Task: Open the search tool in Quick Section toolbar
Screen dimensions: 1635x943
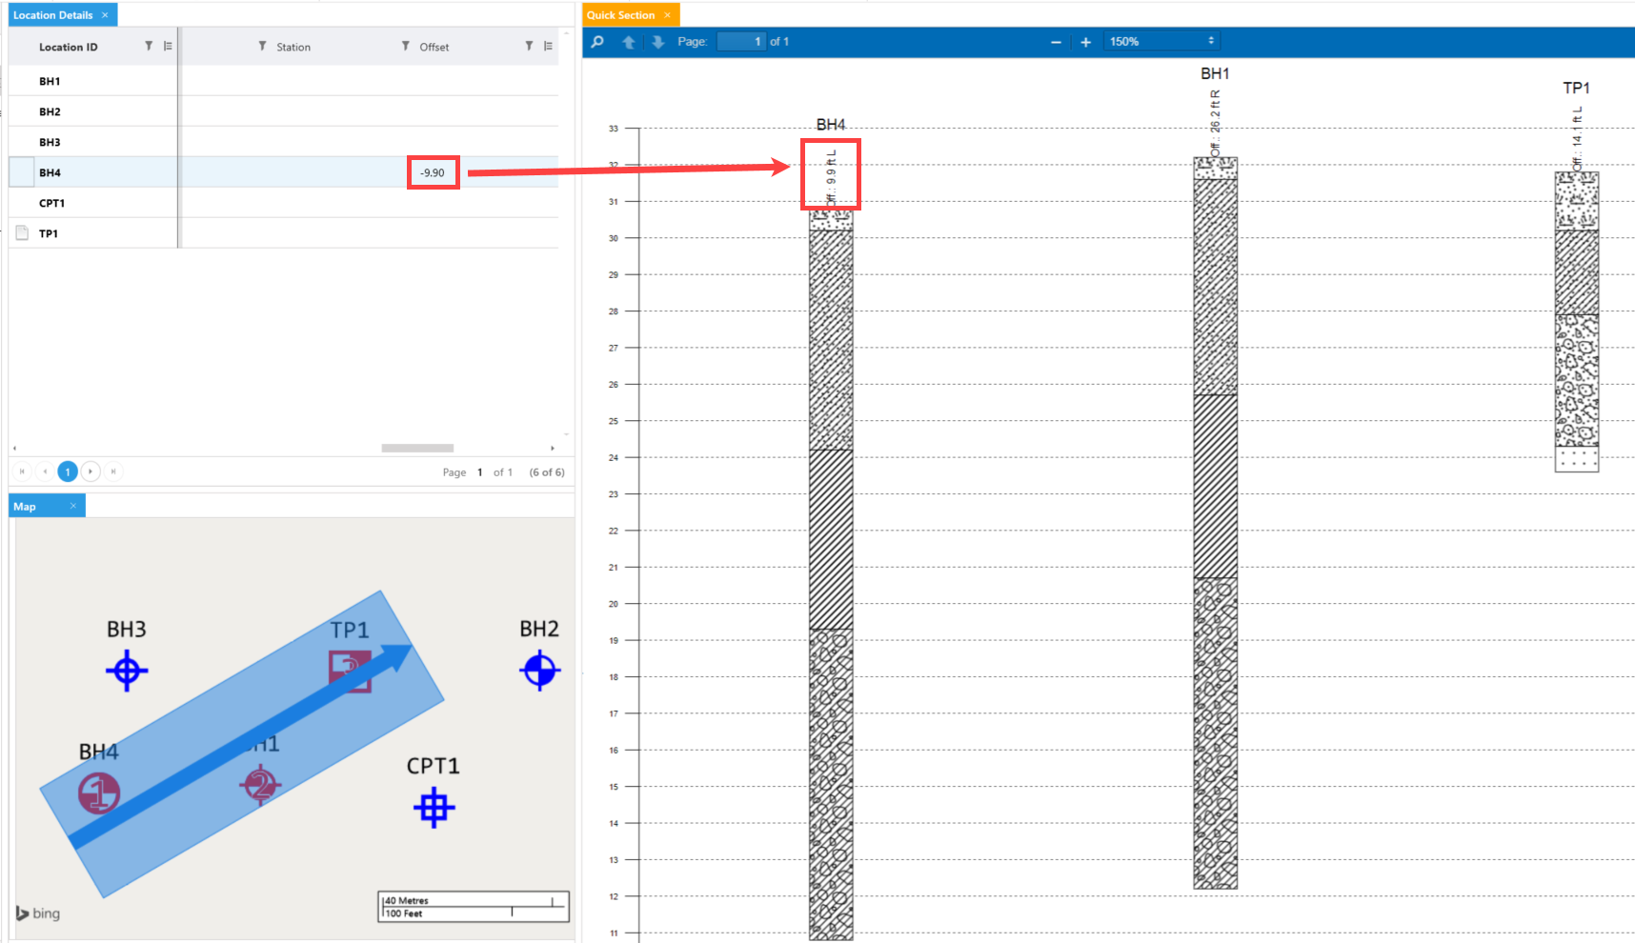Action: 597,42
